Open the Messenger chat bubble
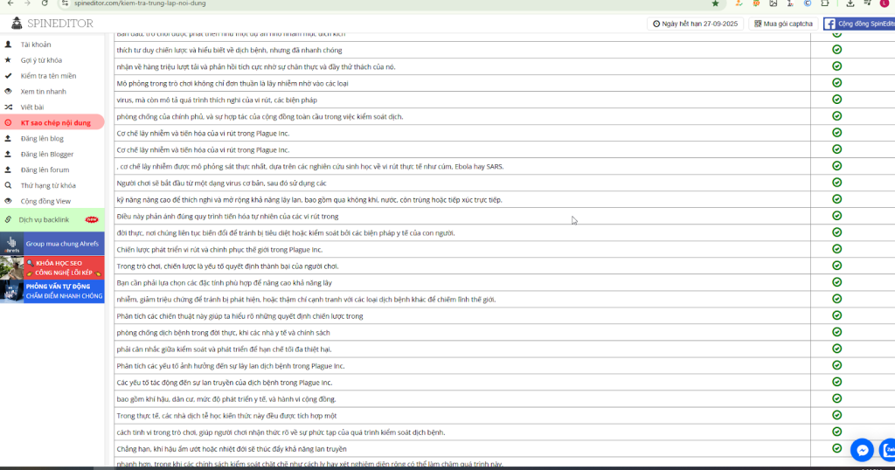This screenshot has height=470, width=895. (862, 449)
